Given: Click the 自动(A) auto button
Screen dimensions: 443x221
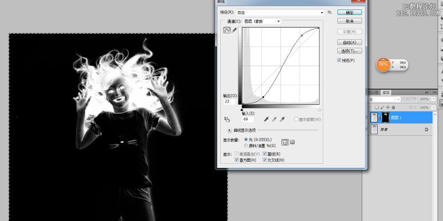Looking at the screenshot, I should (349, 43).
